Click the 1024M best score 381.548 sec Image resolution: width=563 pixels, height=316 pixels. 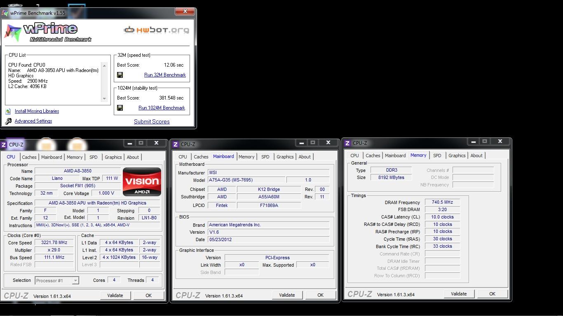[171, 98]
